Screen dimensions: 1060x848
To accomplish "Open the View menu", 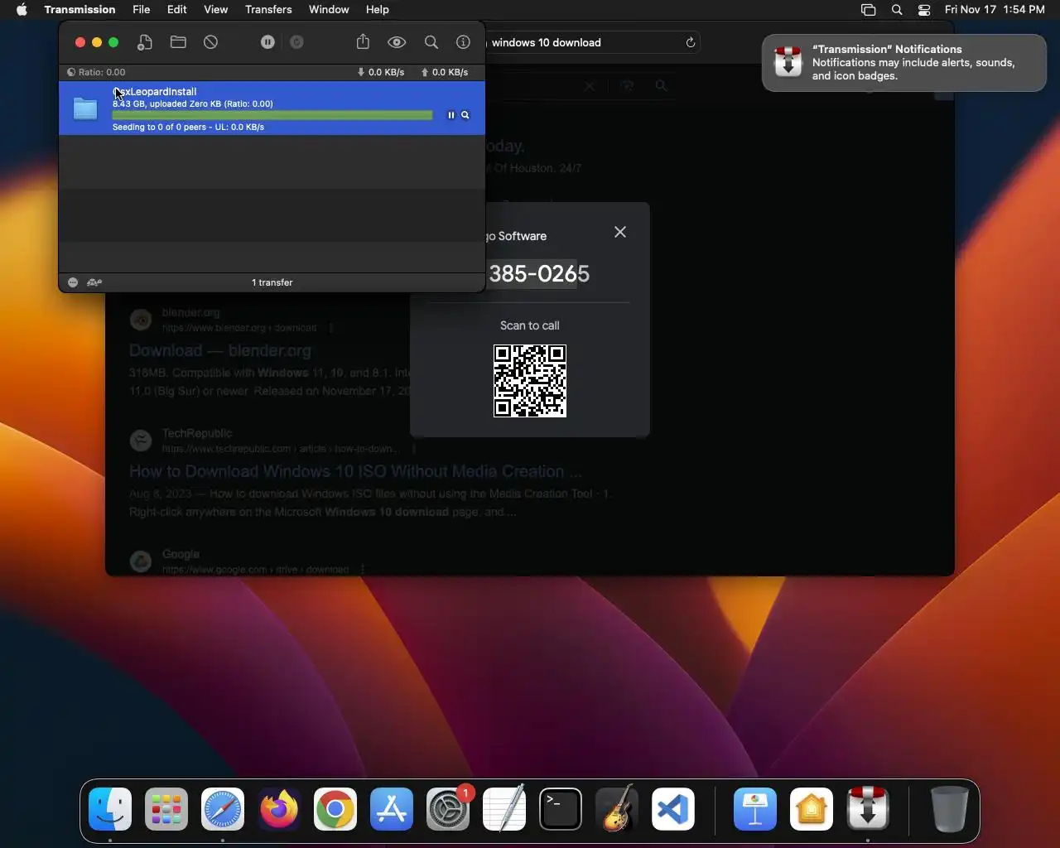I will 216,9.
